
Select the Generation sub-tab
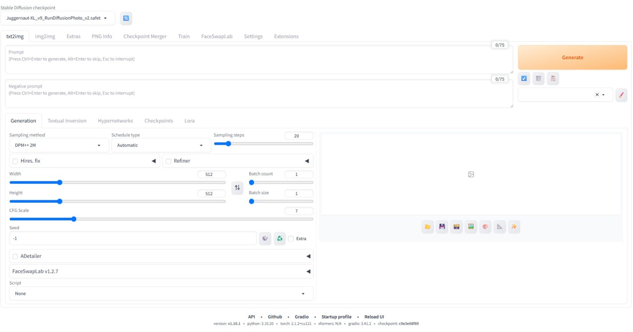[23, 121]
